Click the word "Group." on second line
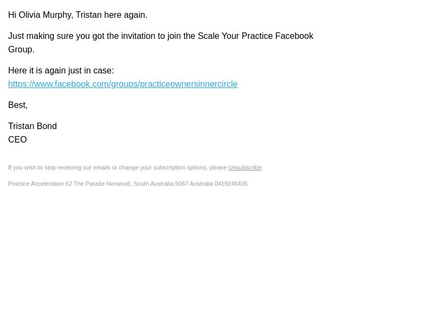This screenshot has width=433, height=324. [x=21, y=50]
